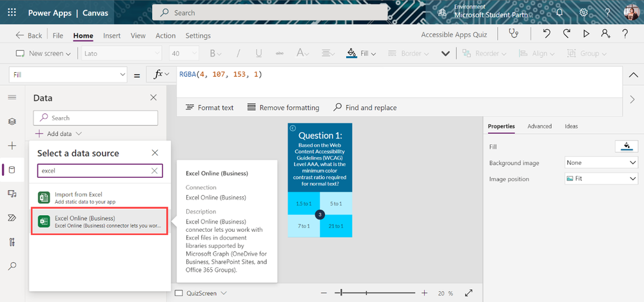Open the QuizScreen selector dropdown
This screenshot has width=644, height=302.
[201, 294]
